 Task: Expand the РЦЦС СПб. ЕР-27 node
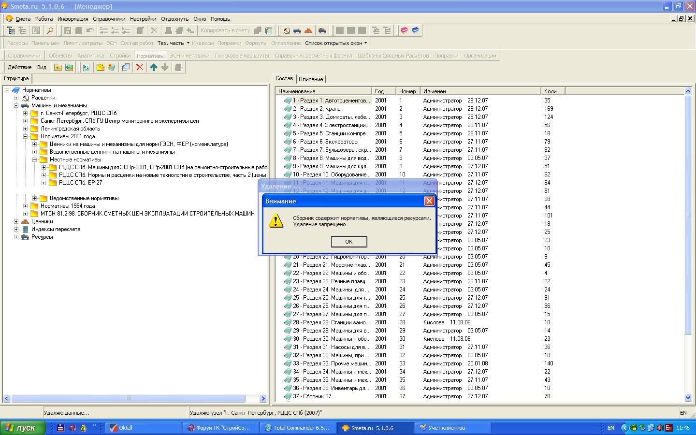click(x=44, y=183)
